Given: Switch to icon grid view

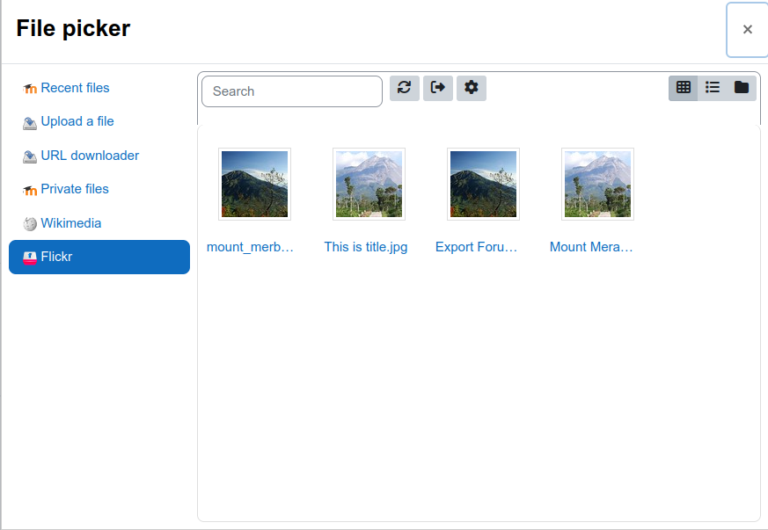Looking at the screenshot, I should click(x=684, y=88).
